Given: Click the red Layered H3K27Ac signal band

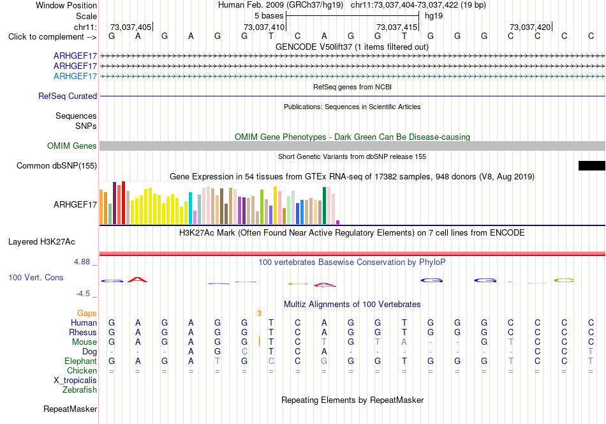Looking at the screenshot, I should click(x=352, y=254).
